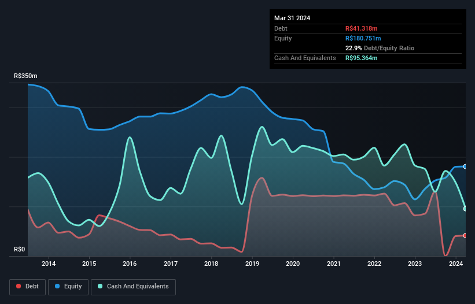
Task: Click the 2016 x-axis label
Action: point(130,264)
